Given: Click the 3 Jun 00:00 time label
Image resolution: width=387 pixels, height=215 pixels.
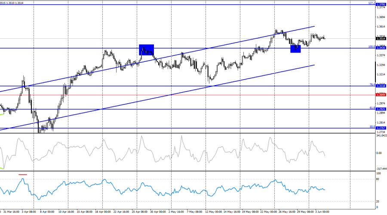Looking at the screenshot, I should pyautogui.click(x=322, y=212).
